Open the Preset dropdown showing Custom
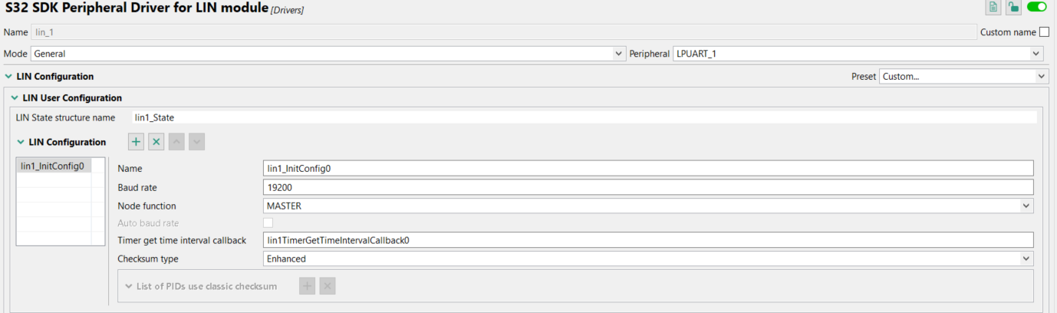This screenshot has width=1057, height=313. coord(963,77)
